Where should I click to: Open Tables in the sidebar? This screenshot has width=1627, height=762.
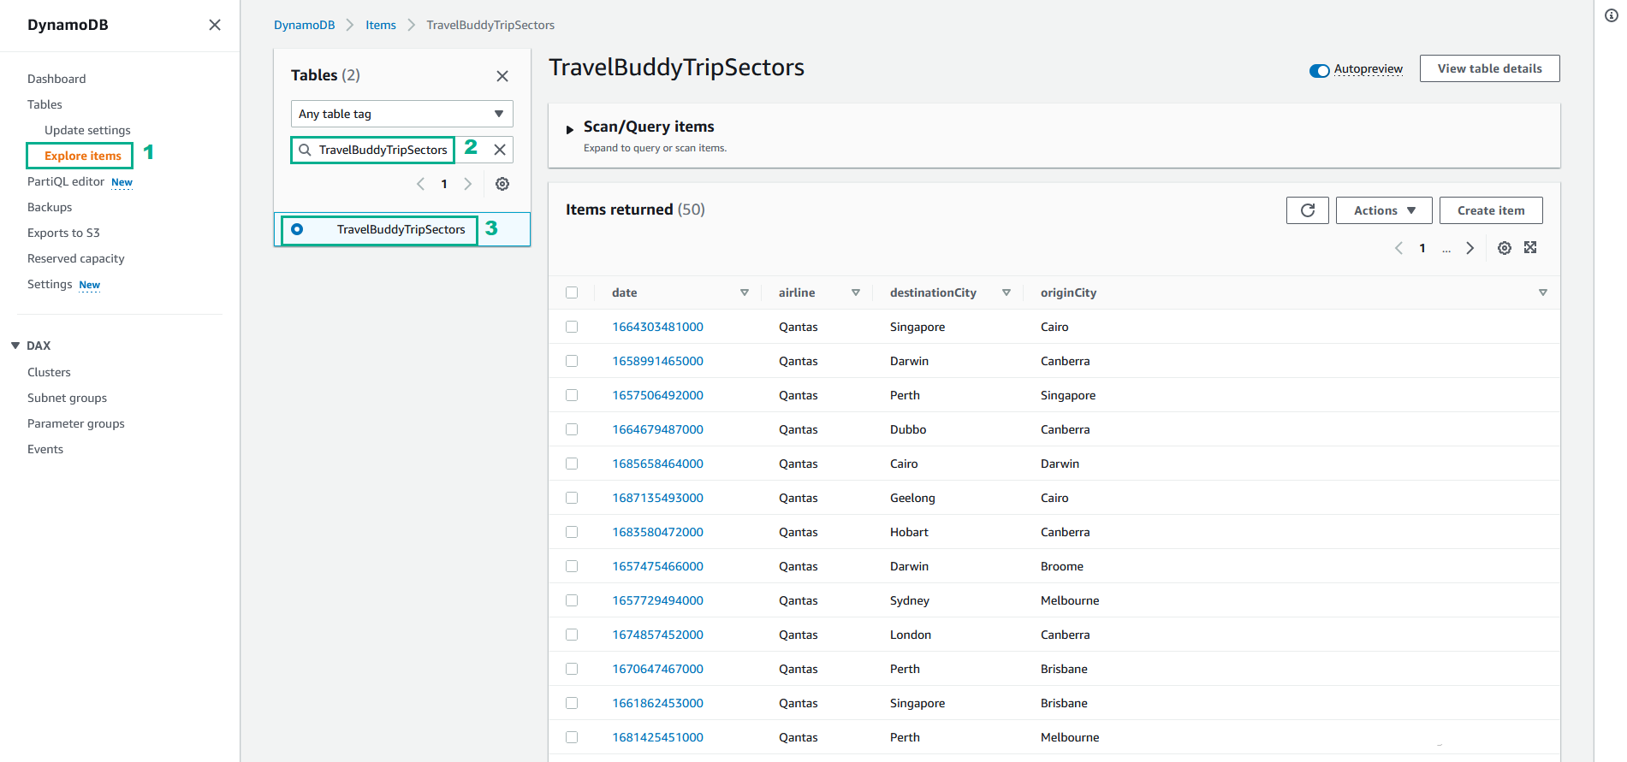tap(45, 104)
